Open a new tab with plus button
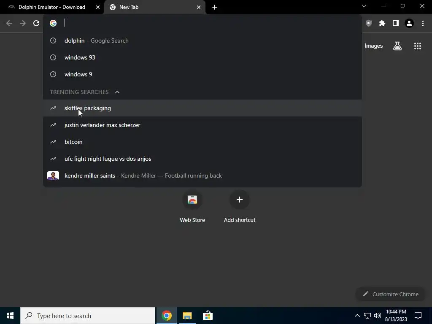The image size is (432, 324). coord(215,7)
